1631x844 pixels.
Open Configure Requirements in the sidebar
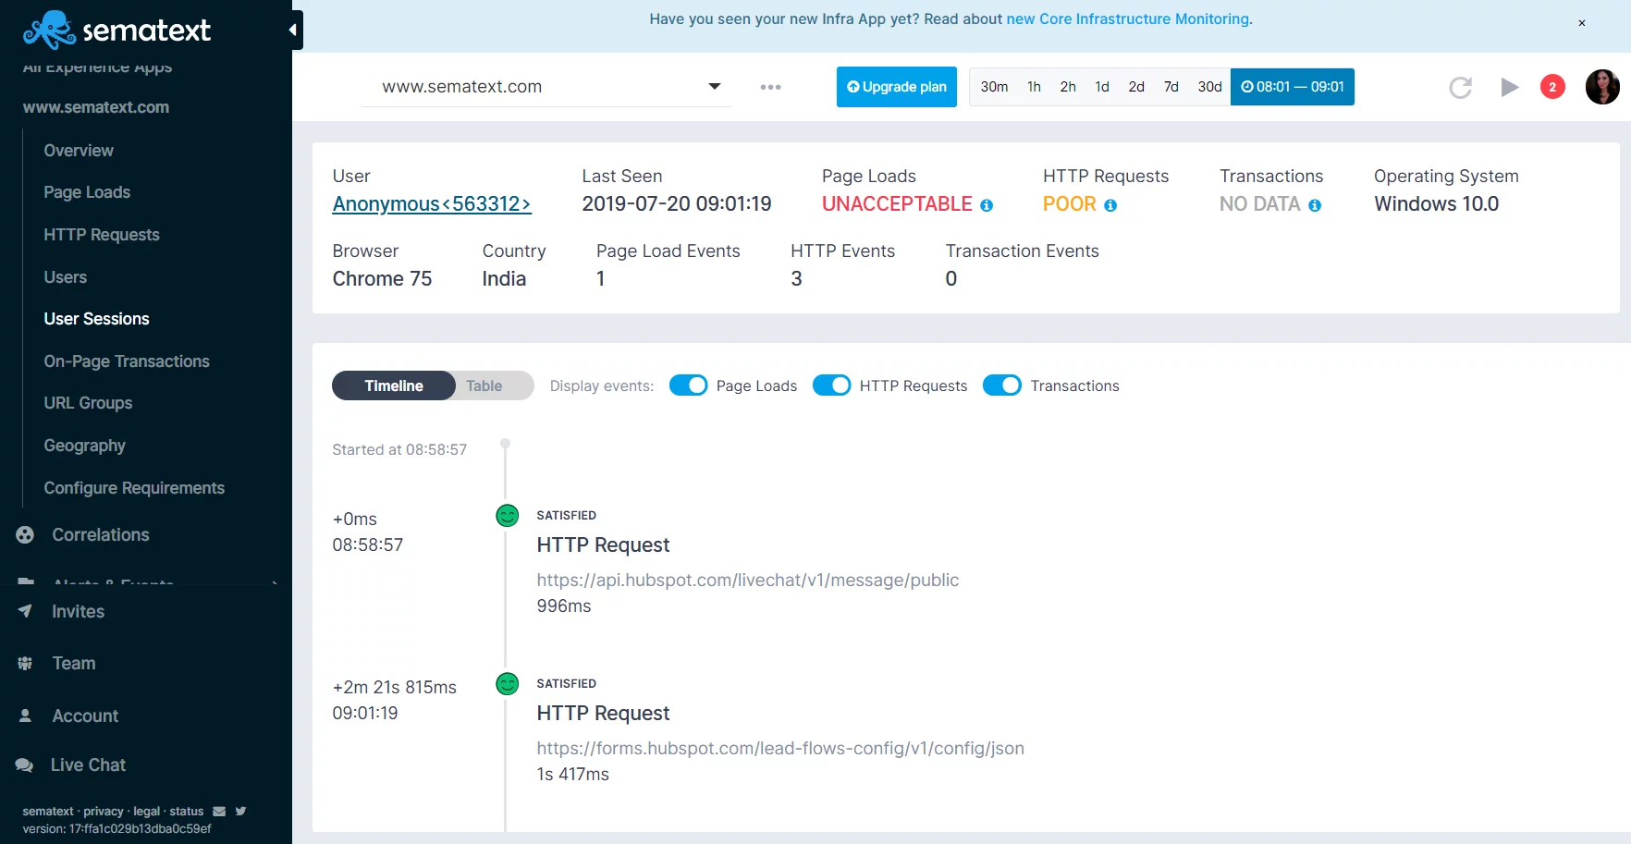click(134, 488)
